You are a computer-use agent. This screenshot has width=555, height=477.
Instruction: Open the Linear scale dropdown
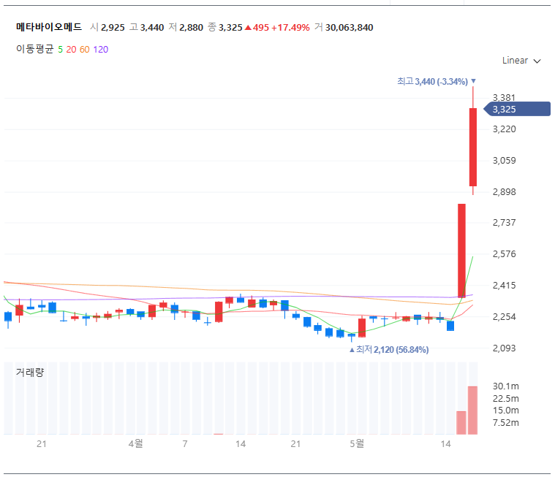(x=521, y=61)
